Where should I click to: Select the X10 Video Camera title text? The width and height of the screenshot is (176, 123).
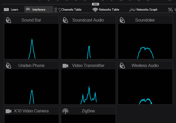tap(31, 111)
